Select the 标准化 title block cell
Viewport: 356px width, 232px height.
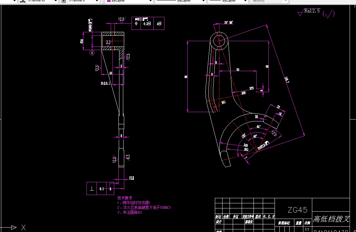(249, 221)
